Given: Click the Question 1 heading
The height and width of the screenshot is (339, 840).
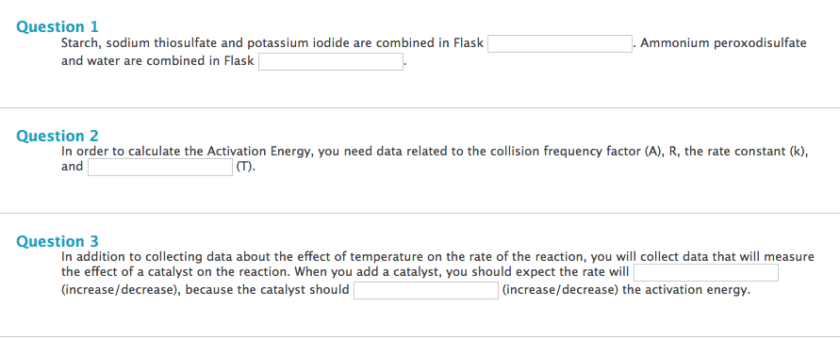Looking at the screenshot, I should point(58,26).
